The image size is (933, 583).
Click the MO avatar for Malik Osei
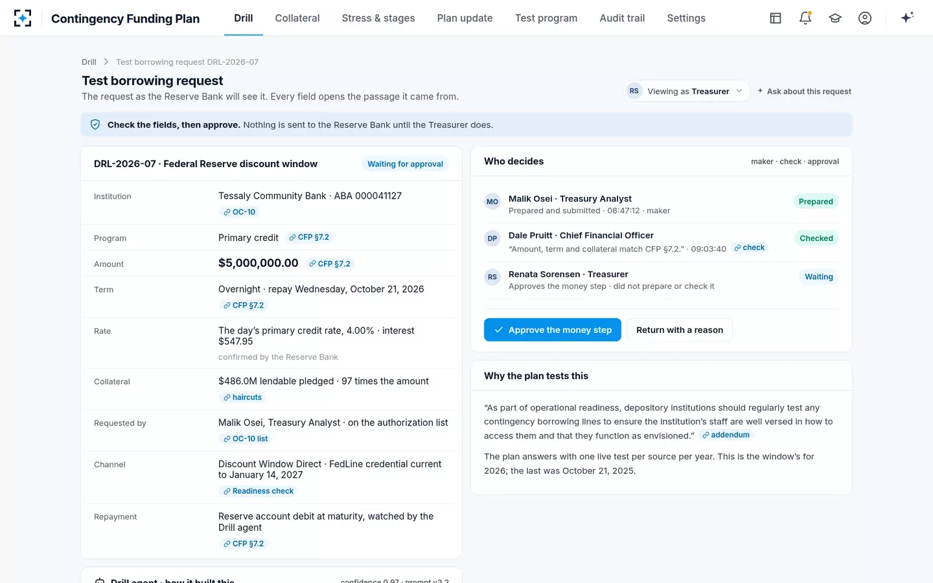pyautogui.click(x=492, y=201)
